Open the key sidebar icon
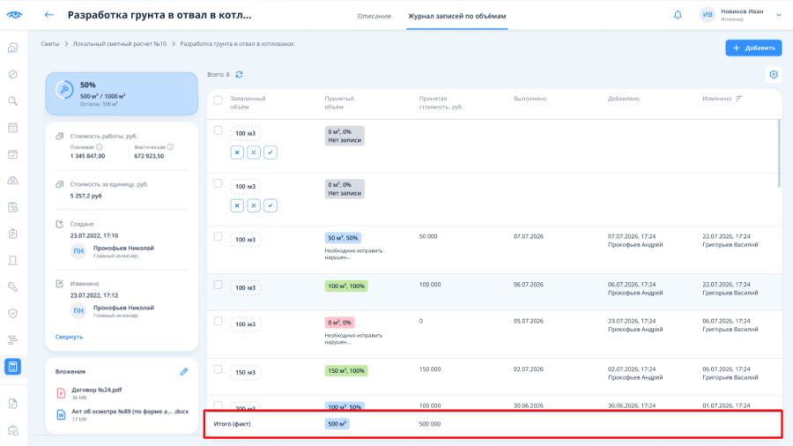793x446 pixels. (x=13, y=286)
